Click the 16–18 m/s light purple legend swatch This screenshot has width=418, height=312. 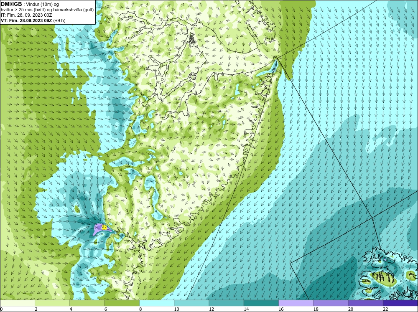click(x=296, y=303)
